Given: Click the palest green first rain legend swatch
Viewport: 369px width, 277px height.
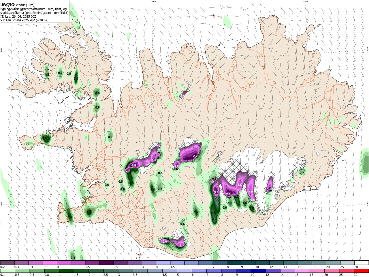Looking at the screenshot, I should pyautogui.click(x=7, y=271).
